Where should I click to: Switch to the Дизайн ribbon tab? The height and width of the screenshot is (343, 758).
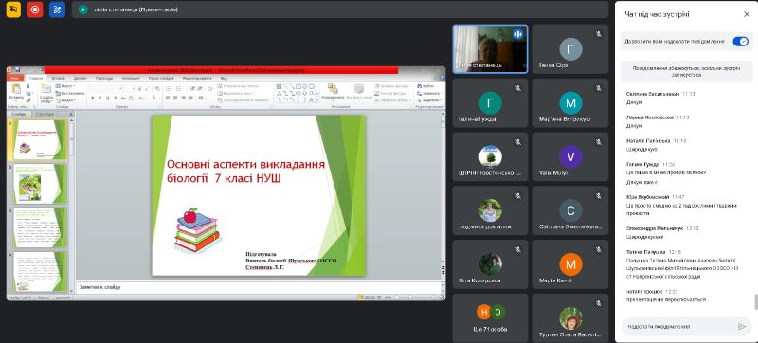click(x=81, y=78)
